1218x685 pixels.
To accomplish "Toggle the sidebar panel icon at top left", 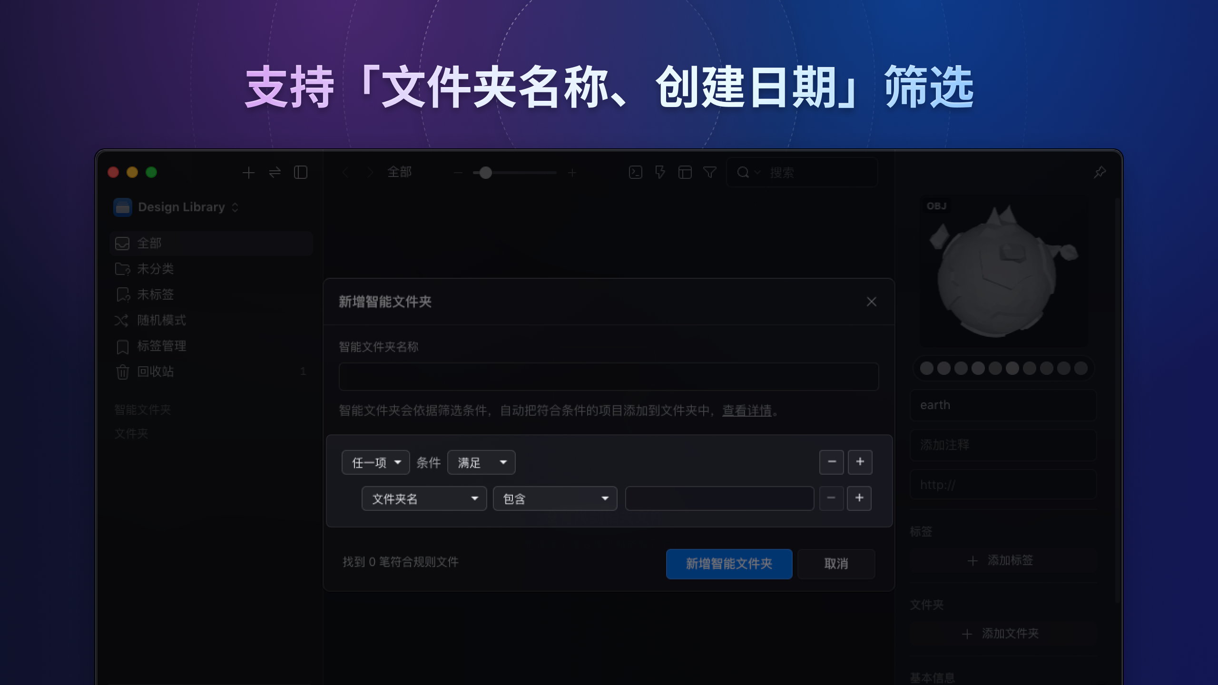I will point(300,172).
